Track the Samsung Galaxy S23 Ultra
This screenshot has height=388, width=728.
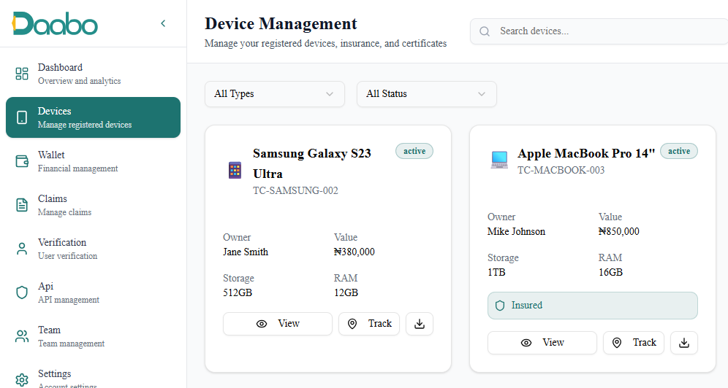pyautogui.click(x=369, y=324)
